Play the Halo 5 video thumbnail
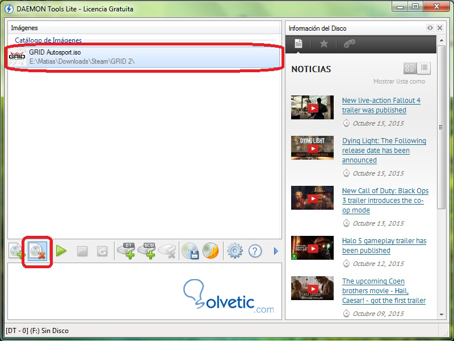 click(313, 248)
